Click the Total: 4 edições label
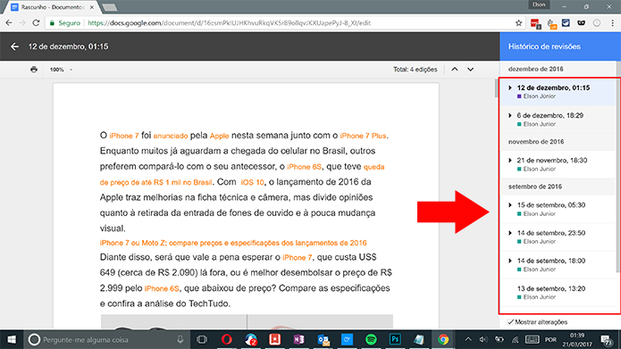Viewport: 621px width, 349px height. 415,70
